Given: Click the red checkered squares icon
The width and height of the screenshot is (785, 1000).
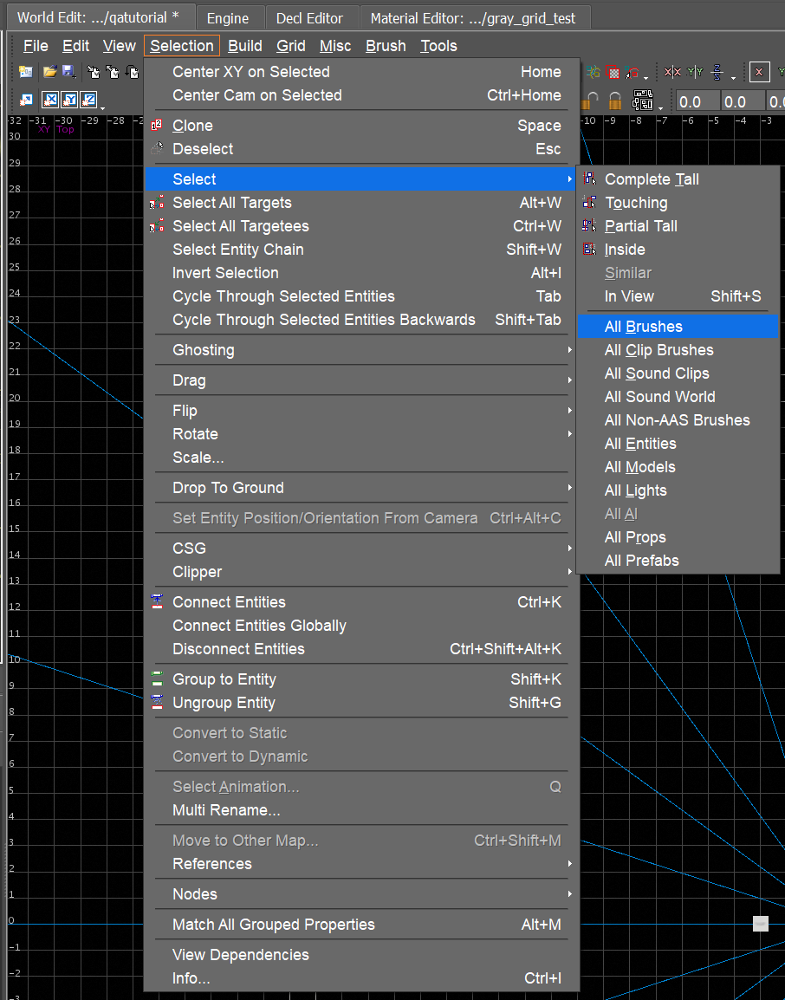Looking at the screenshot, I should click(613, 72).
